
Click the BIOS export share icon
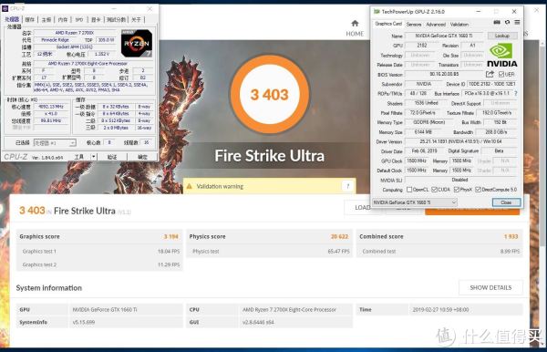(x=490, y=74)
